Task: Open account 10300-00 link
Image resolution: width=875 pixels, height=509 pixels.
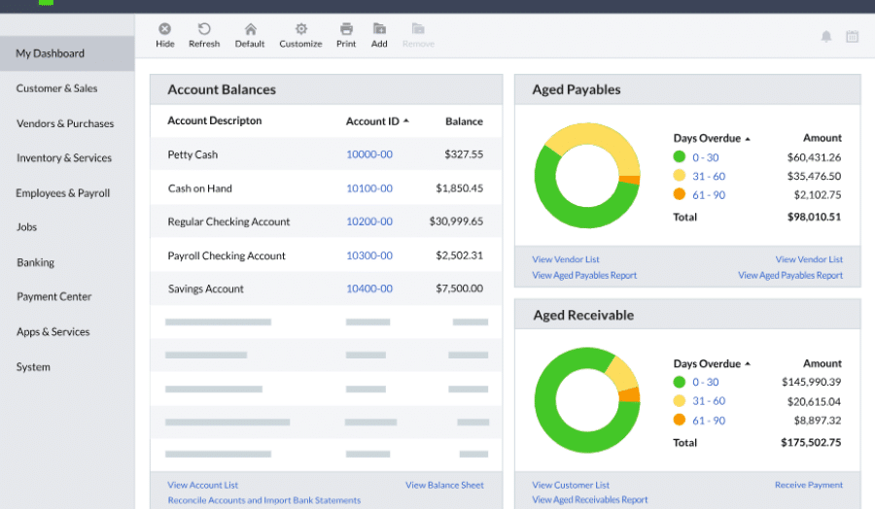Action: pos(369,255)
